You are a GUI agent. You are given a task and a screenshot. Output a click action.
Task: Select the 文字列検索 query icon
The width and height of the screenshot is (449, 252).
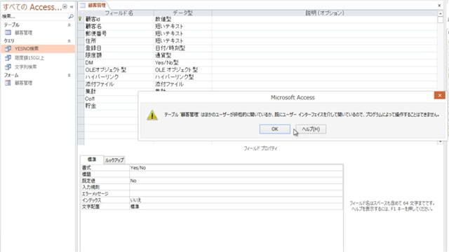tap(8, 67)
